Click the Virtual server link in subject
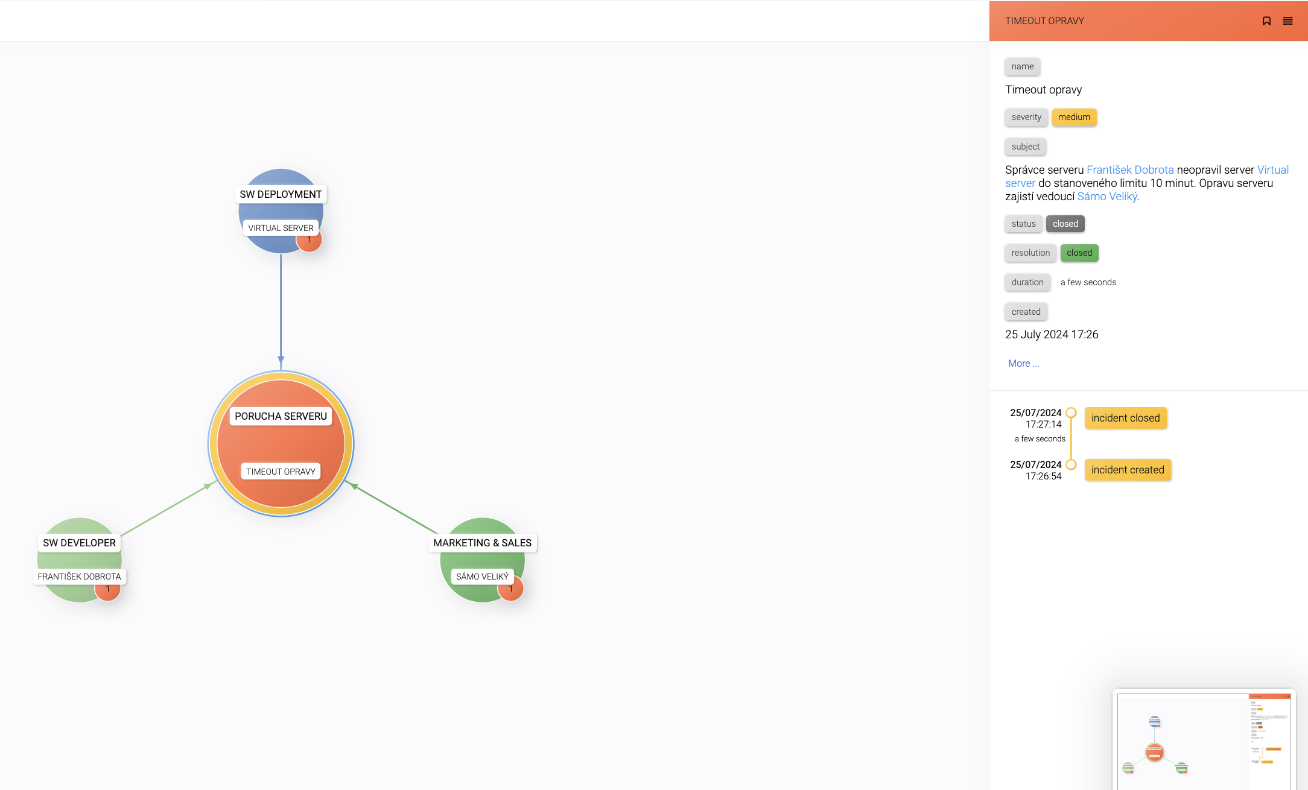This screenshot has height=790, width=1308. point(1272,170)
